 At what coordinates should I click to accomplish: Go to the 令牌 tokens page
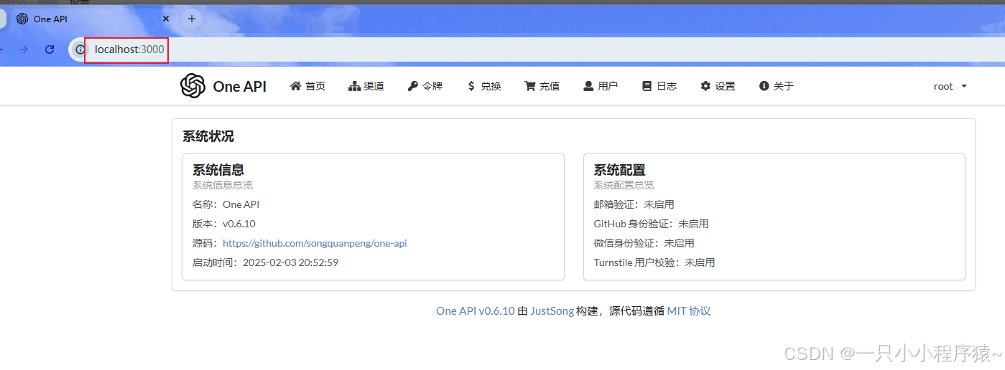tap(425, 86)
